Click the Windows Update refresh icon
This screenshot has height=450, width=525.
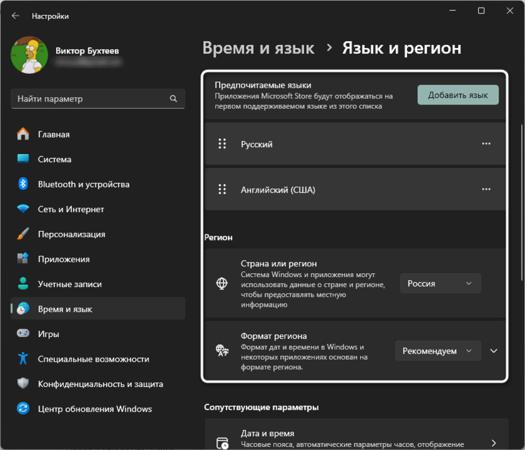pyautogui.click(x=23, y=408)
